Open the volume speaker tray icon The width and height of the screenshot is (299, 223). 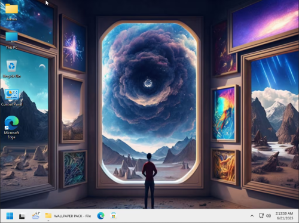269,216
